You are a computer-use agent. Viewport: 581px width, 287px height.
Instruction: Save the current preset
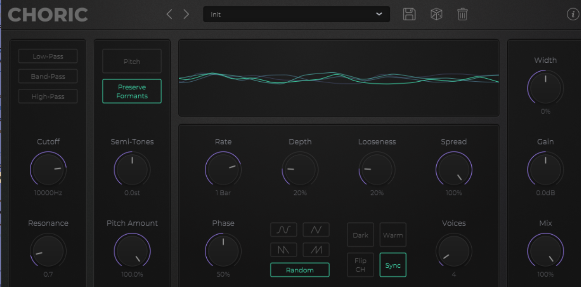click(409, 14)
